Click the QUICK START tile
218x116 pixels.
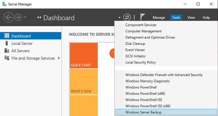coord(83,56)
